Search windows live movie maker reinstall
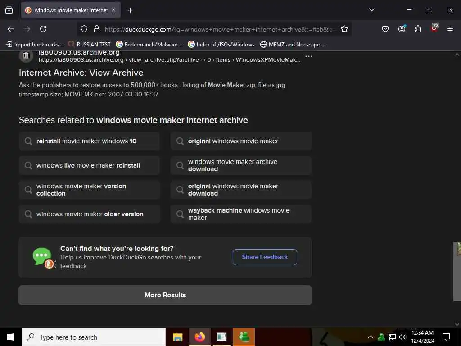This screenshot has height=346, width=461. [x=90, y=165]
